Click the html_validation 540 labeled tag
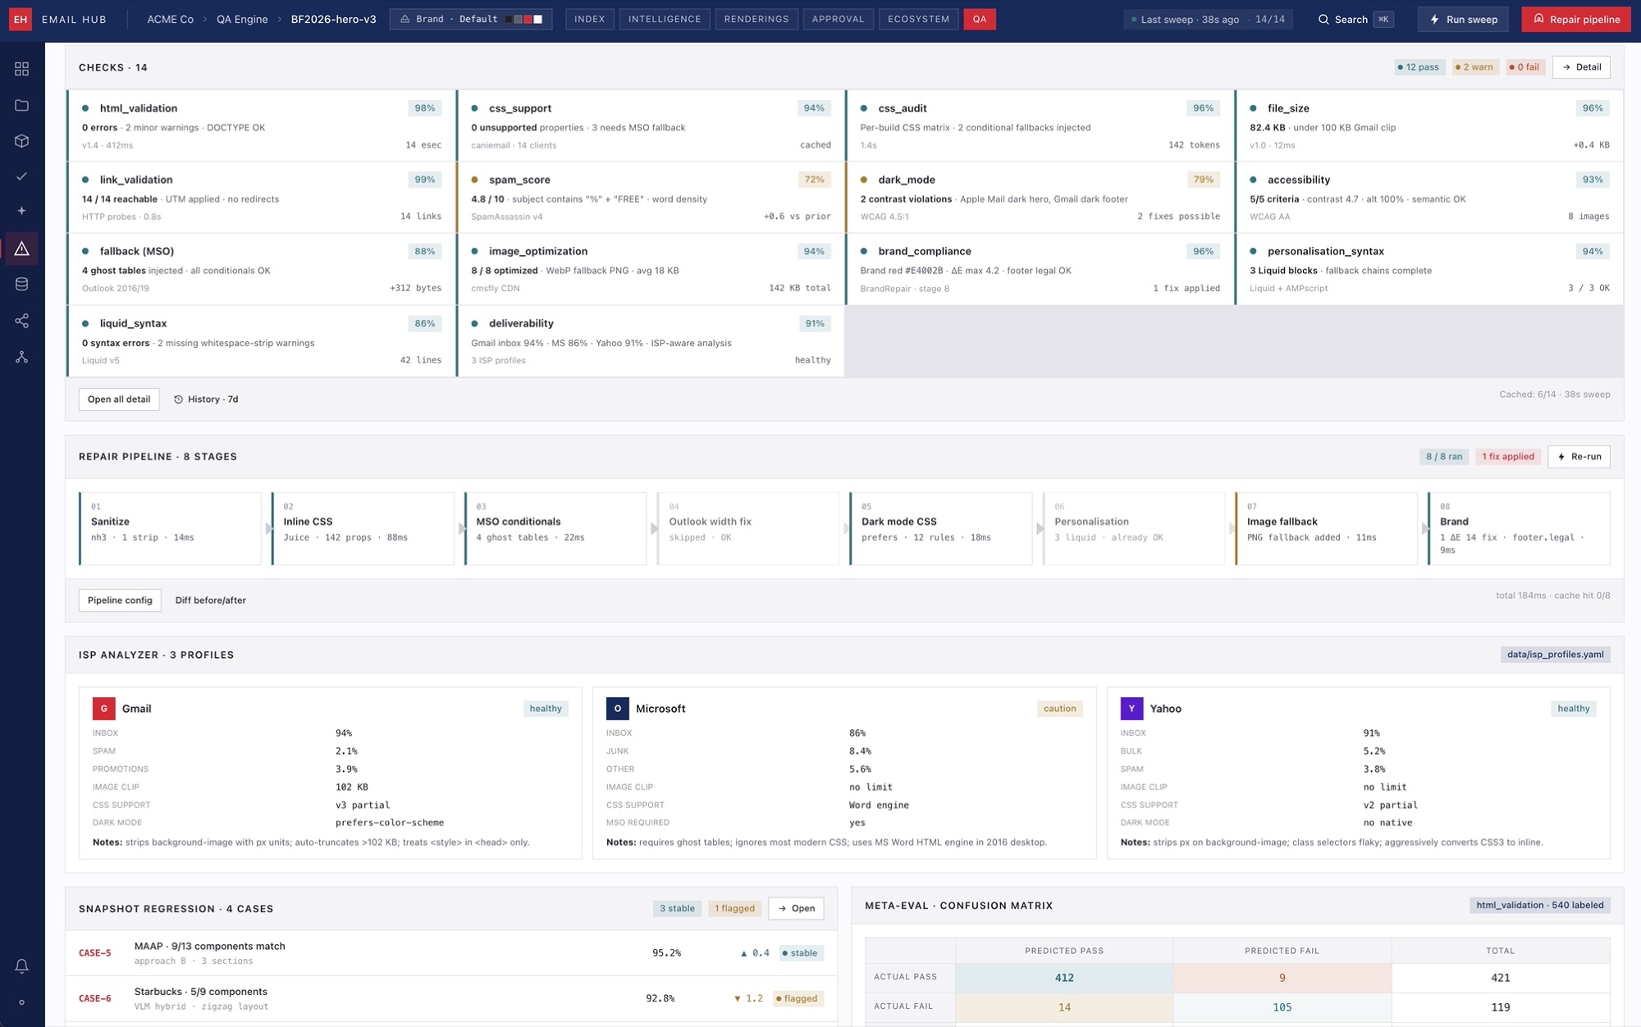The width and height of the screenshot is (1641, 1027). 1539,906
